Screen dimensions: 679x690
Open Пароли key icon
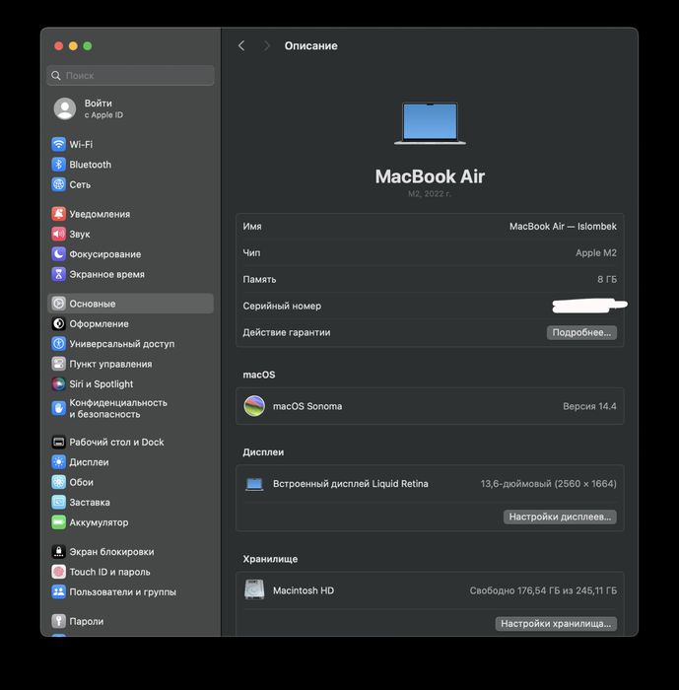58,621
